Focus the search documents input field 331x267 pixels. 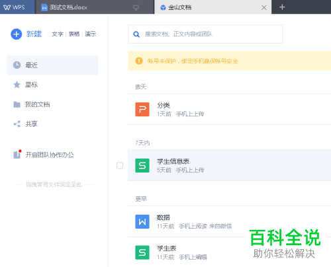(x=205, y=34)
